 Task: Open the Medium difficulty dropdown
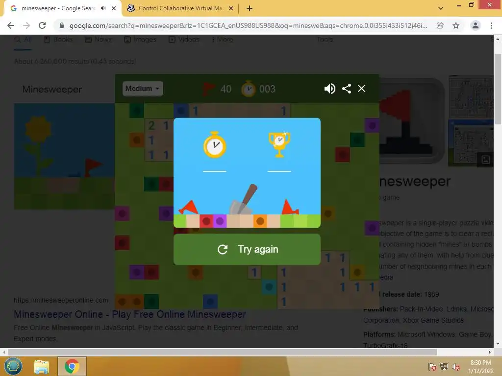[x=143, y=89]
